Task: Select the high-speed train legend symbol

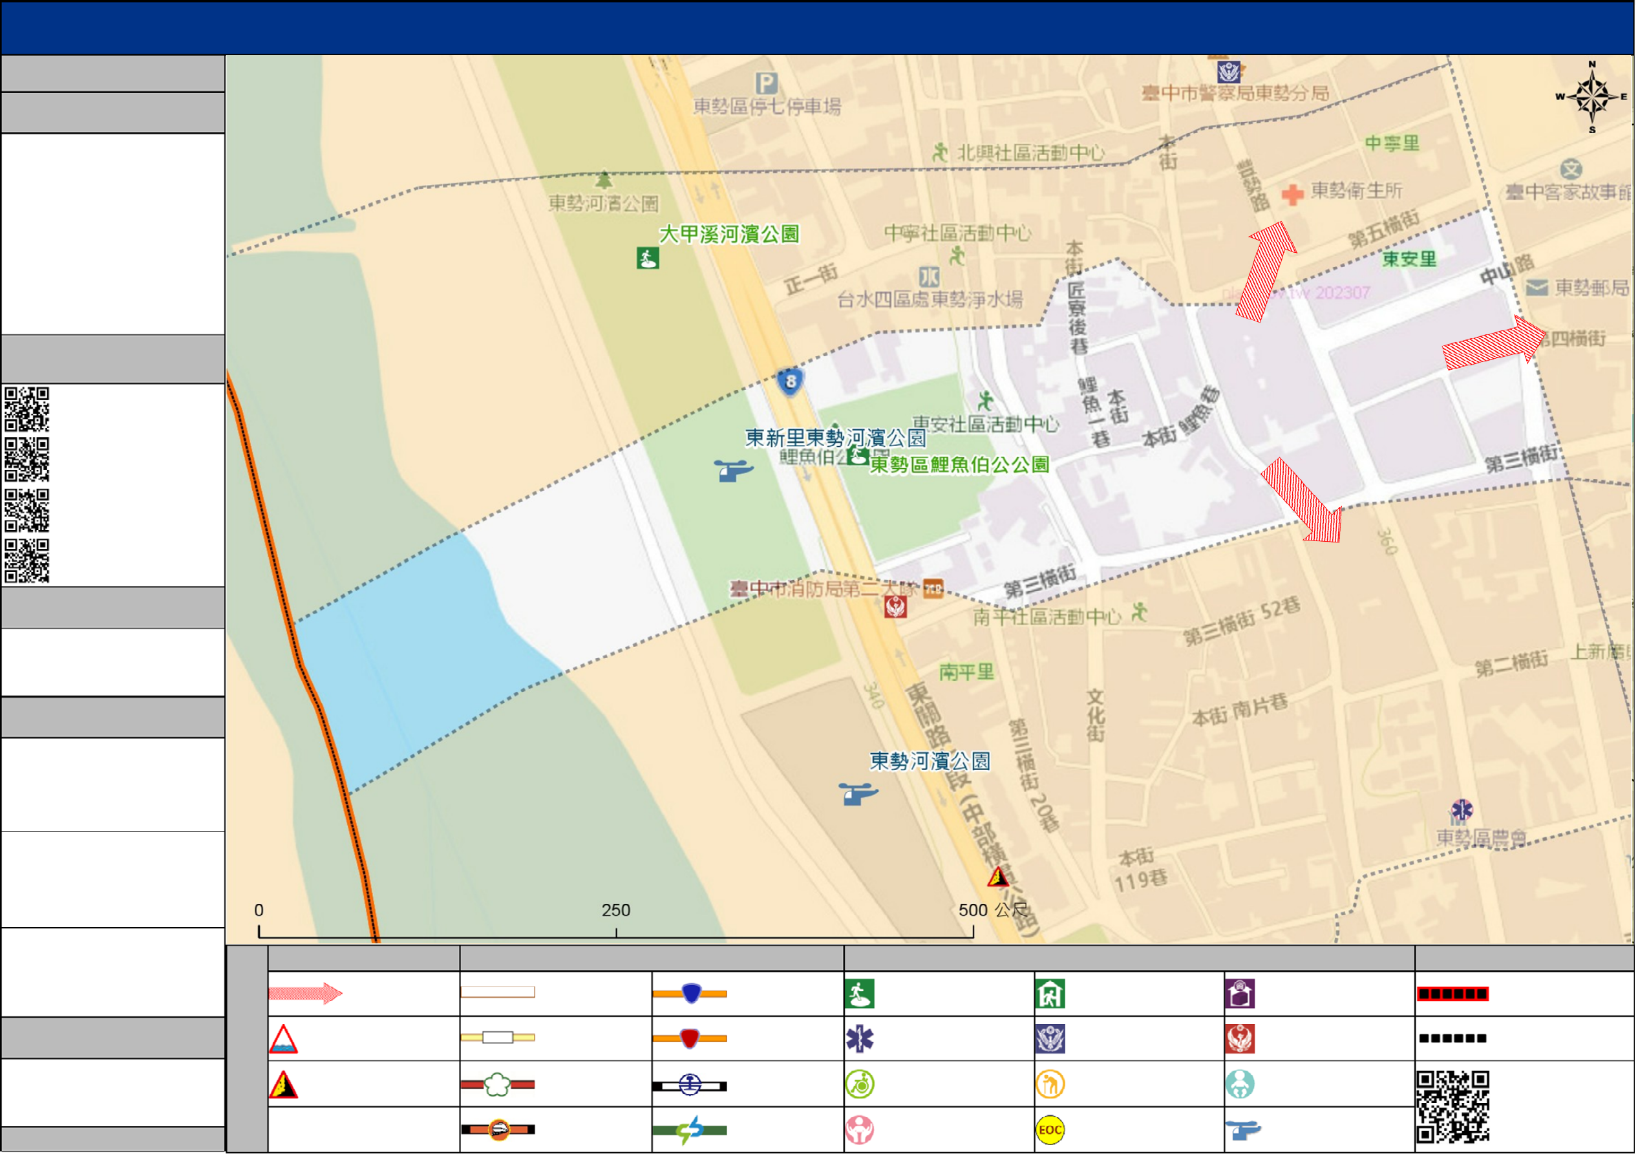Action: [x=498, y=1131]
